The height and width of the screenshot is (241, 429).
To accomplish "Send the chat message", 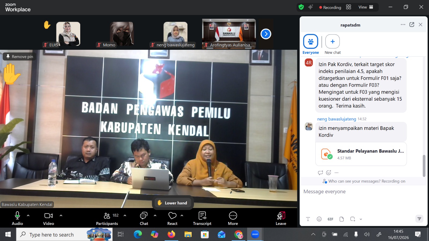I will tap(419, 219).
